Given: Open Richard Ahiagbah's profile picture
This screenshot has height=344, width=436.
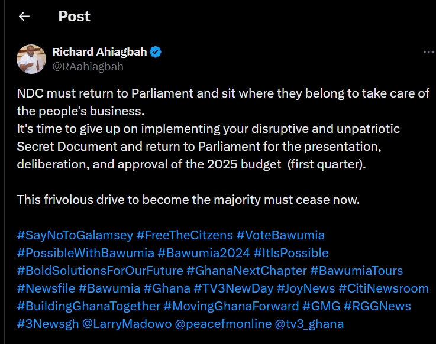Looking at the screenshot, I should click(x=31, y=59).
